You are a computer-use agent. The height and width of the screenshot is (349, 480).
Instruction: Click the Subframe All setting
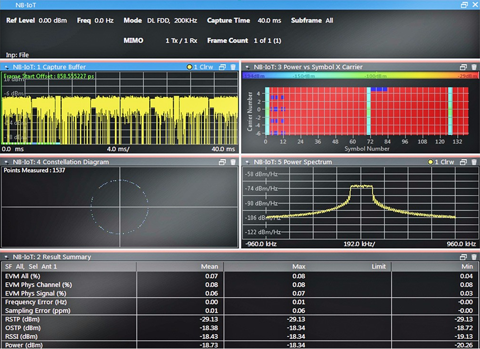[x=312, y=21]
